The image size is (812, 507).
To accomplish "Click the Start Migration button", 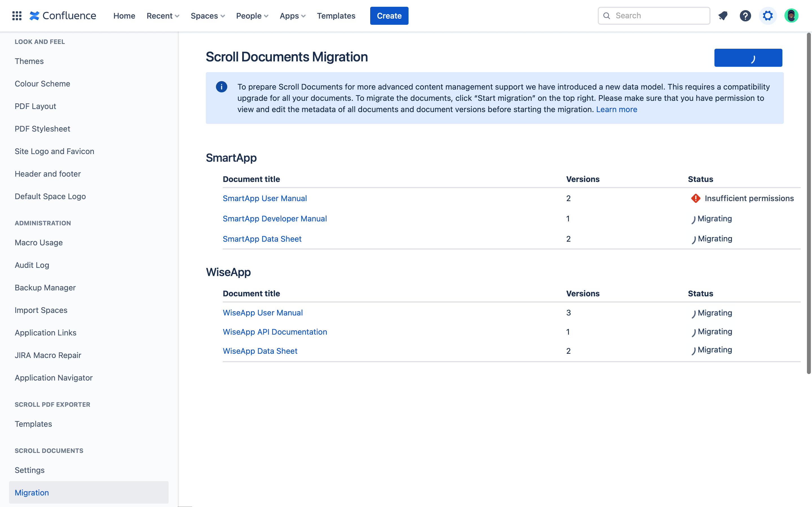I will 748,58.
